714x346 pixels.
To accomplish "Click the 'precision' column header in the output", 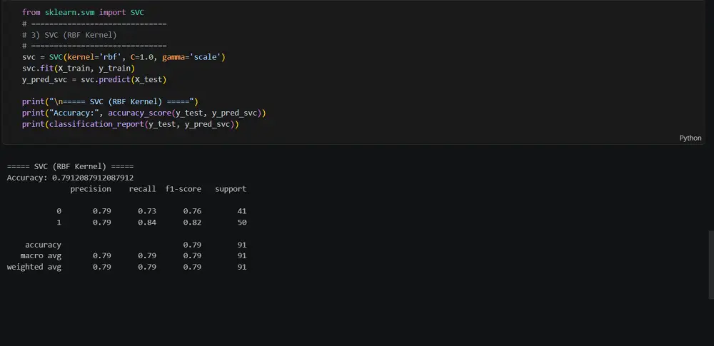I will coord(91,189).
